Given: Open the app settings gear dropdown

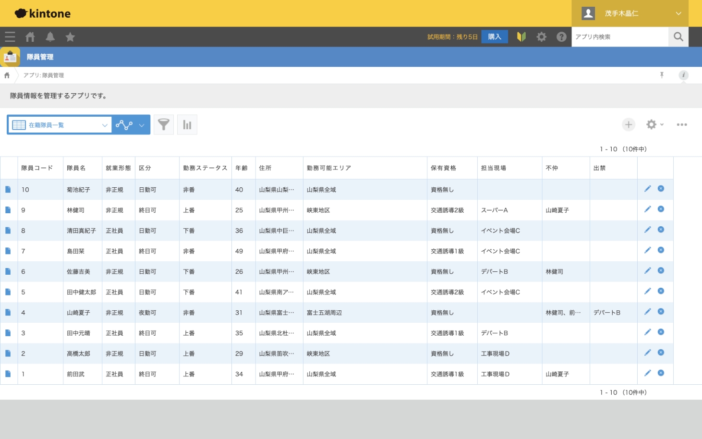Looking at the screenshot, I should (654, 125).
